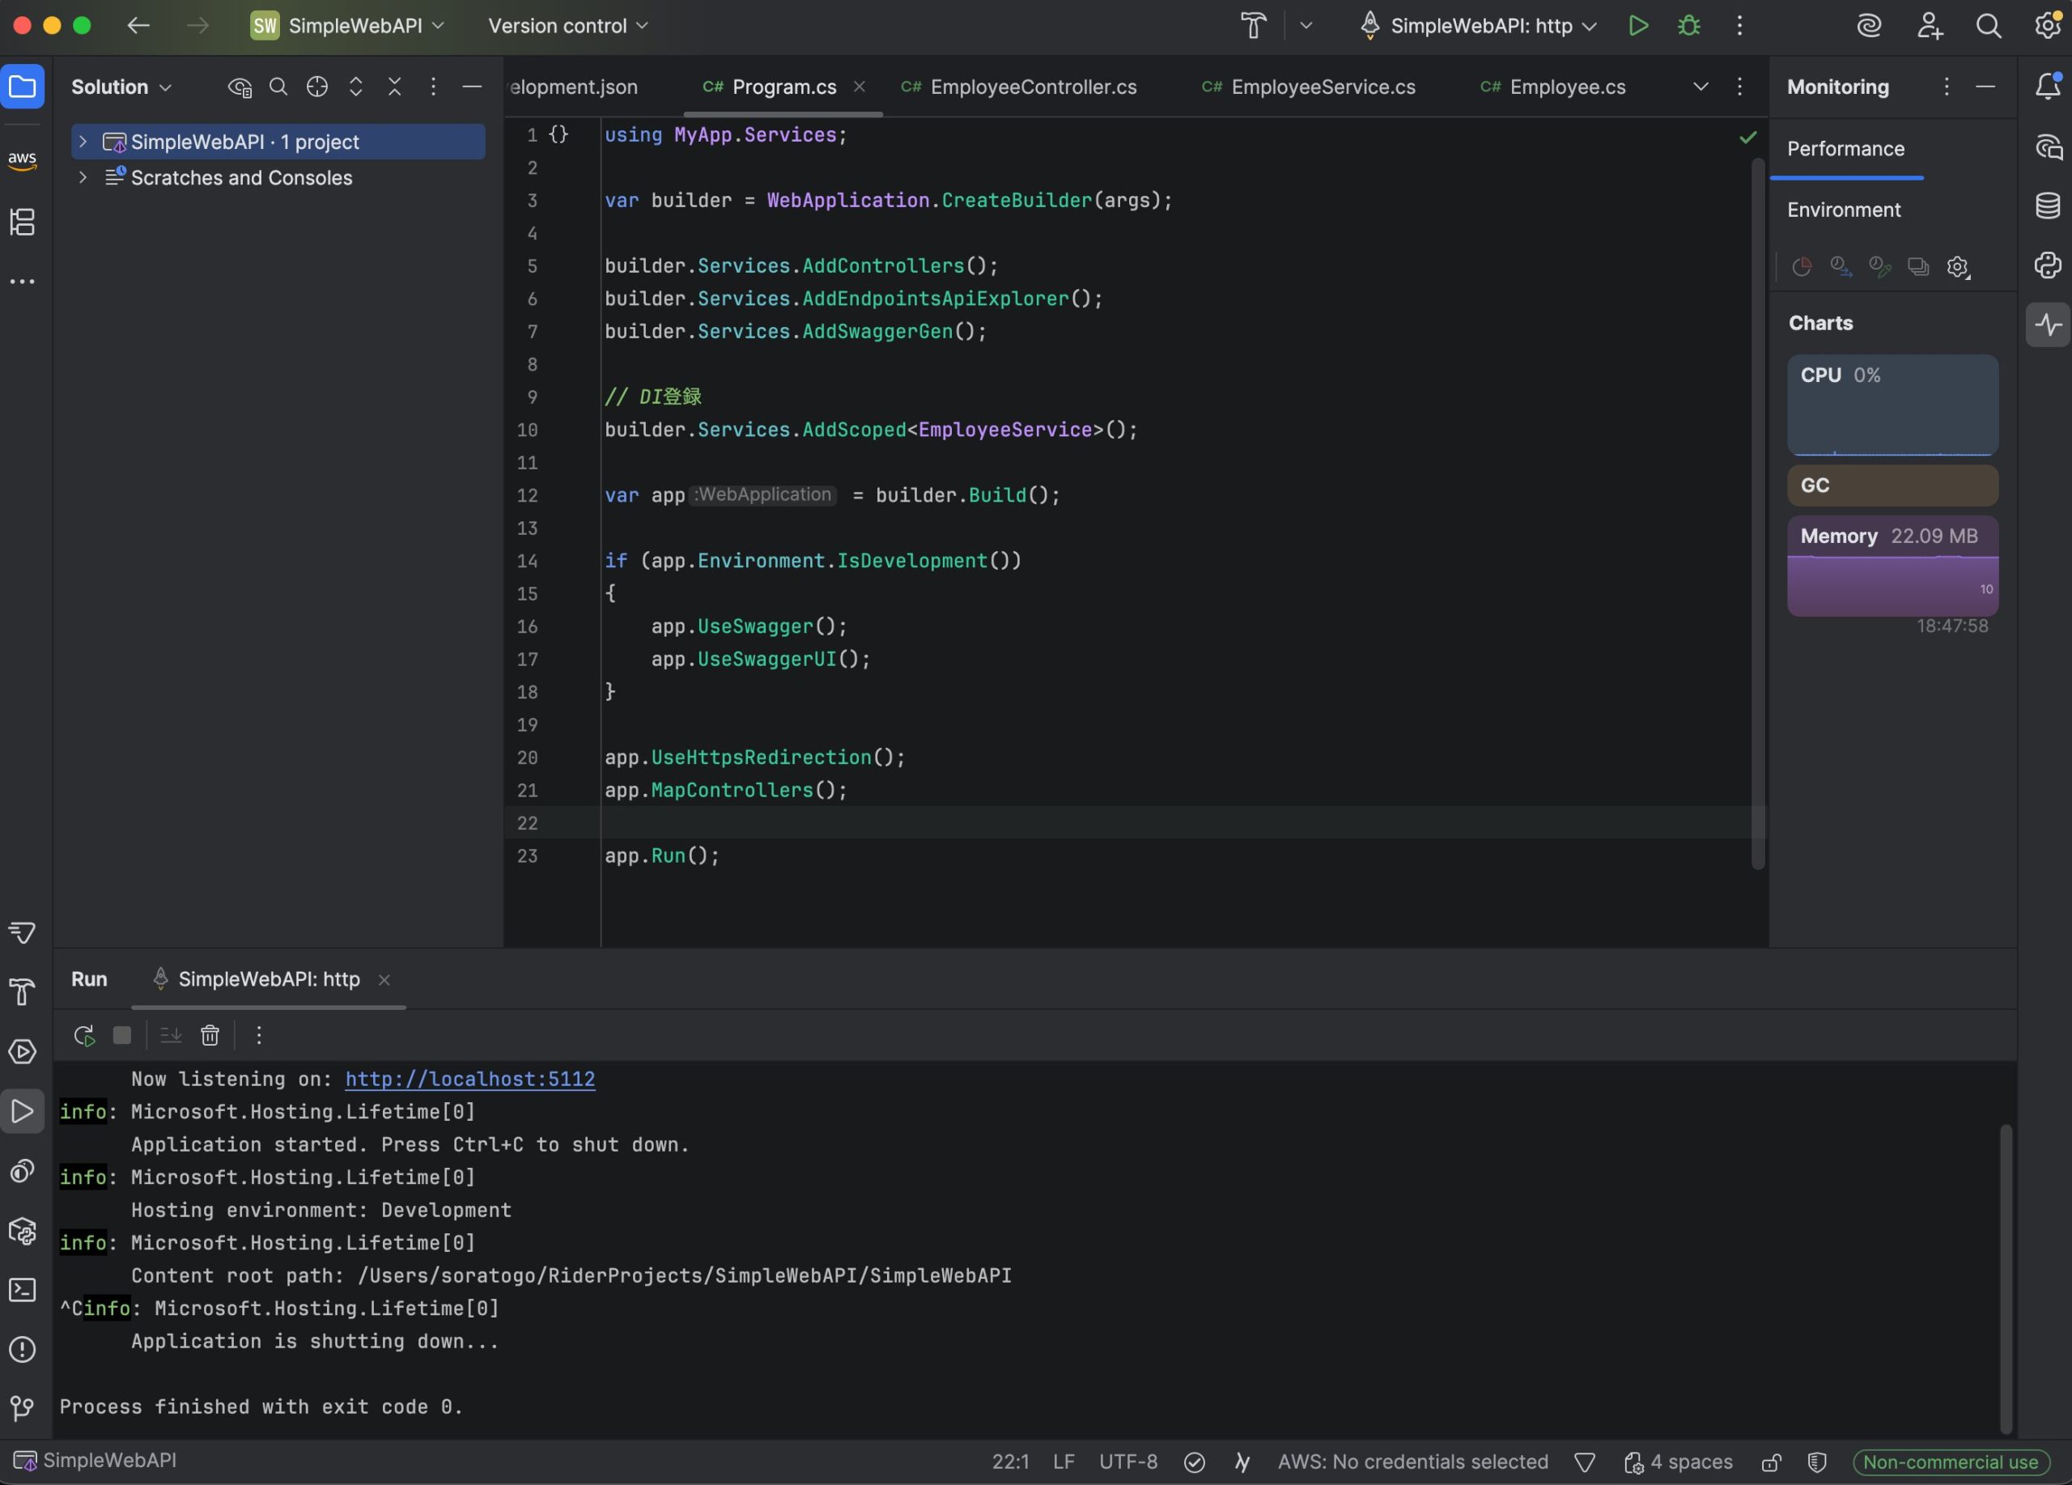The image size is (2072, 1485).
Task: Clear Run console output with trash icon
Action: click(210, 1035)
